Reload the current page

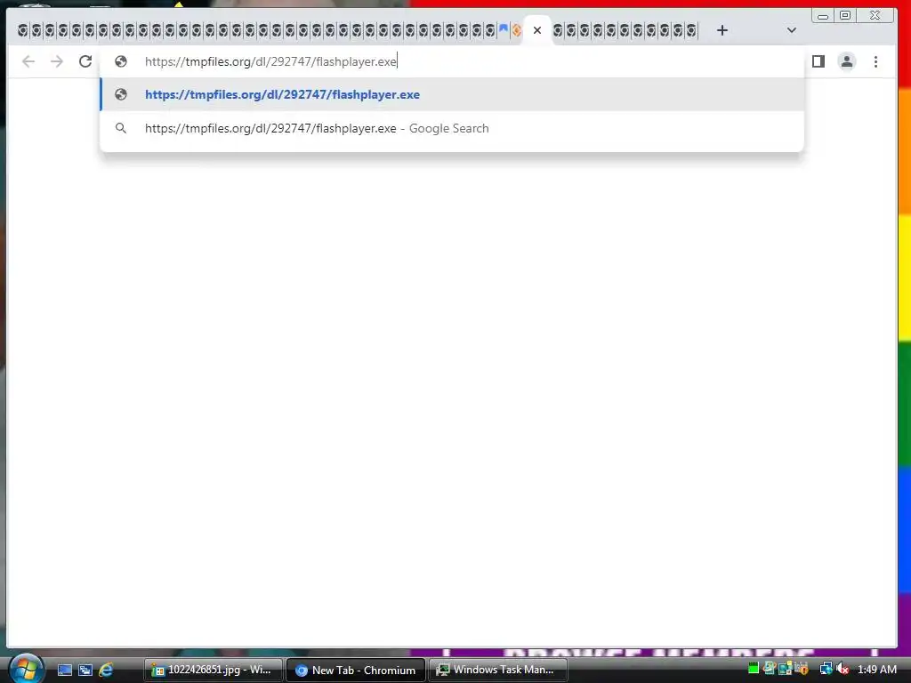pyautogui.click(x=85, y=61)
